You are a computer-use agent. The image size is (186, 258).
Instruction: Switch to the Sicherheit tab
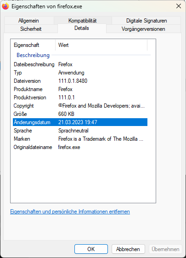(31, 29)
